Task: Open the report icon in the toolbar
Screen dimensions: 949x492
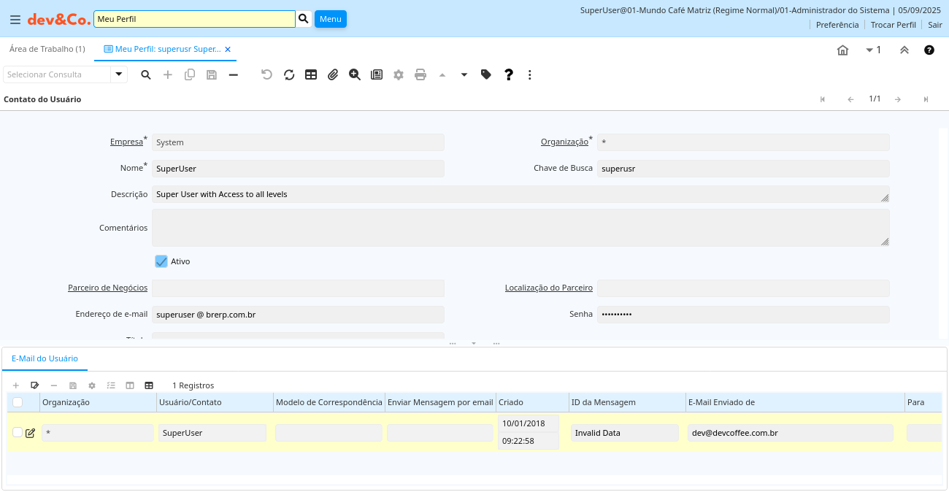Action: [x=377, y=74]
